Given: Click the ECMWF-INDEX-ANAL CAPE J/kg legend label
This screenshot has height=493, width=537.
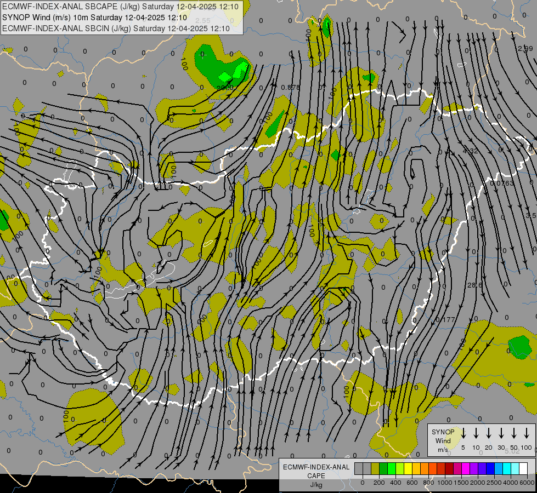Looking at the screenshot, I should point(316,475).
